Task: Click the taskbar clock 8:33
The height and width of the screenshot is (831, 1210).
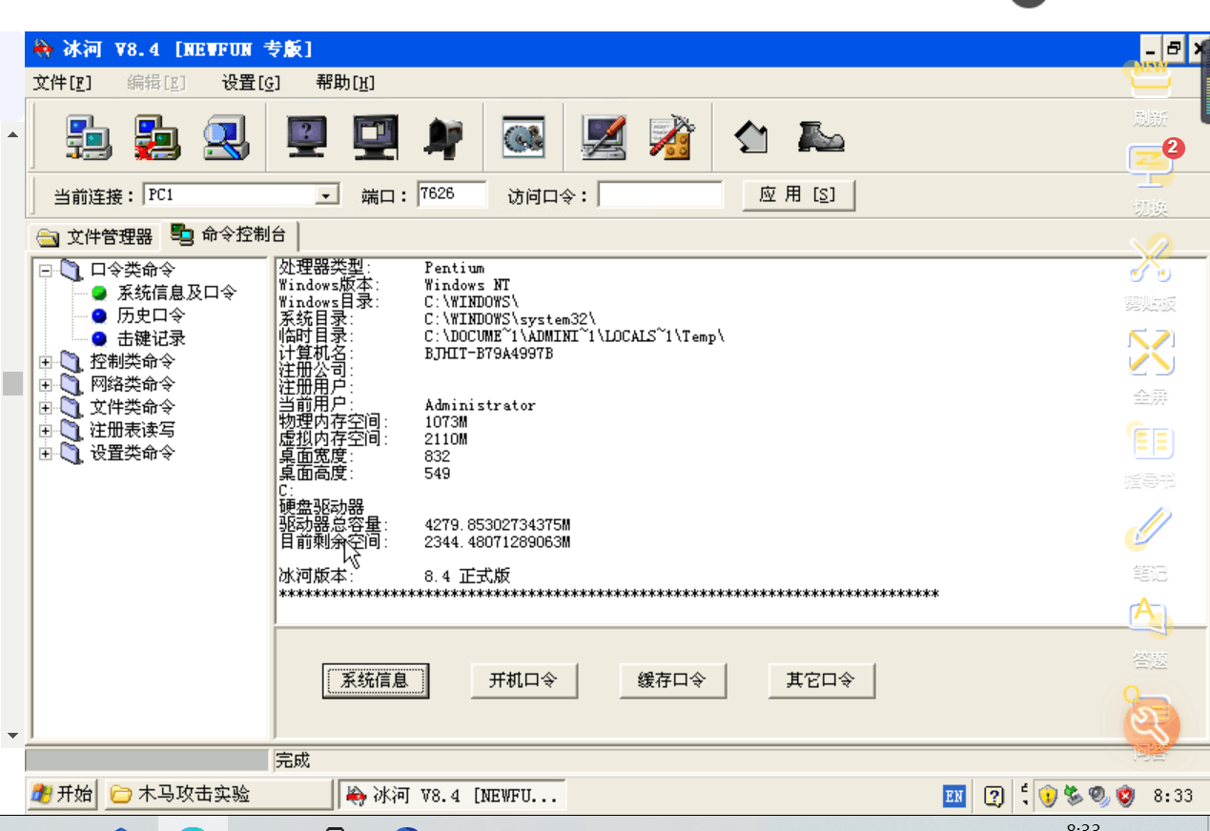Action: pyautogui.click(x=1173, y=796)
